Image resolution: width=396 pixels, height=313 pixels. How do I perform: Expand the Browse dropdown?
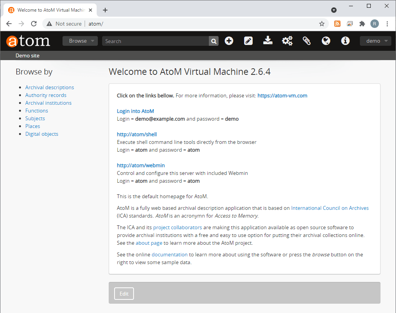click(x=80, y=41)
